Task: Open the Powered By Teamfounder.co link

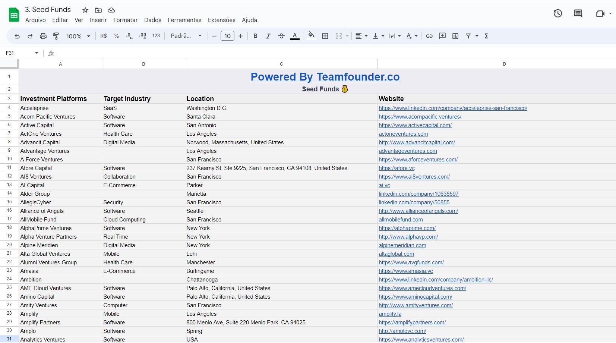Action: click(x=325, y=77)
